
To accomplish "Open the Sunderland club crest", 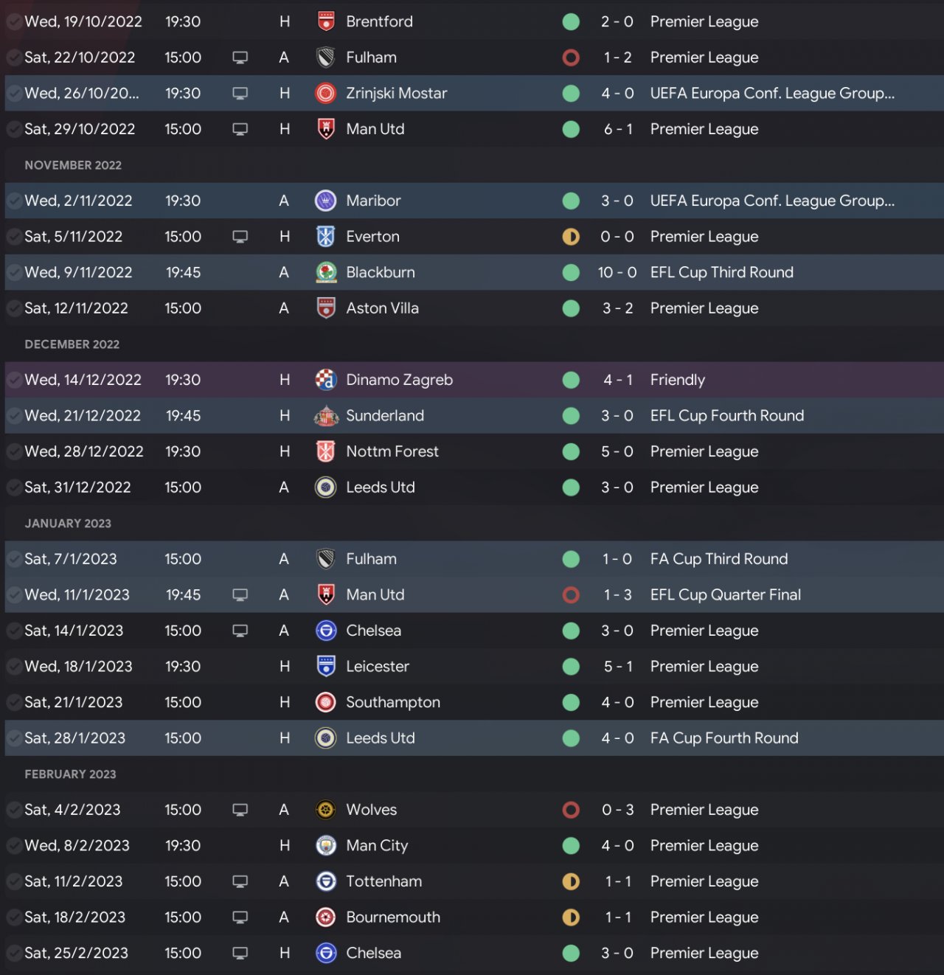I will pos(325,416).
